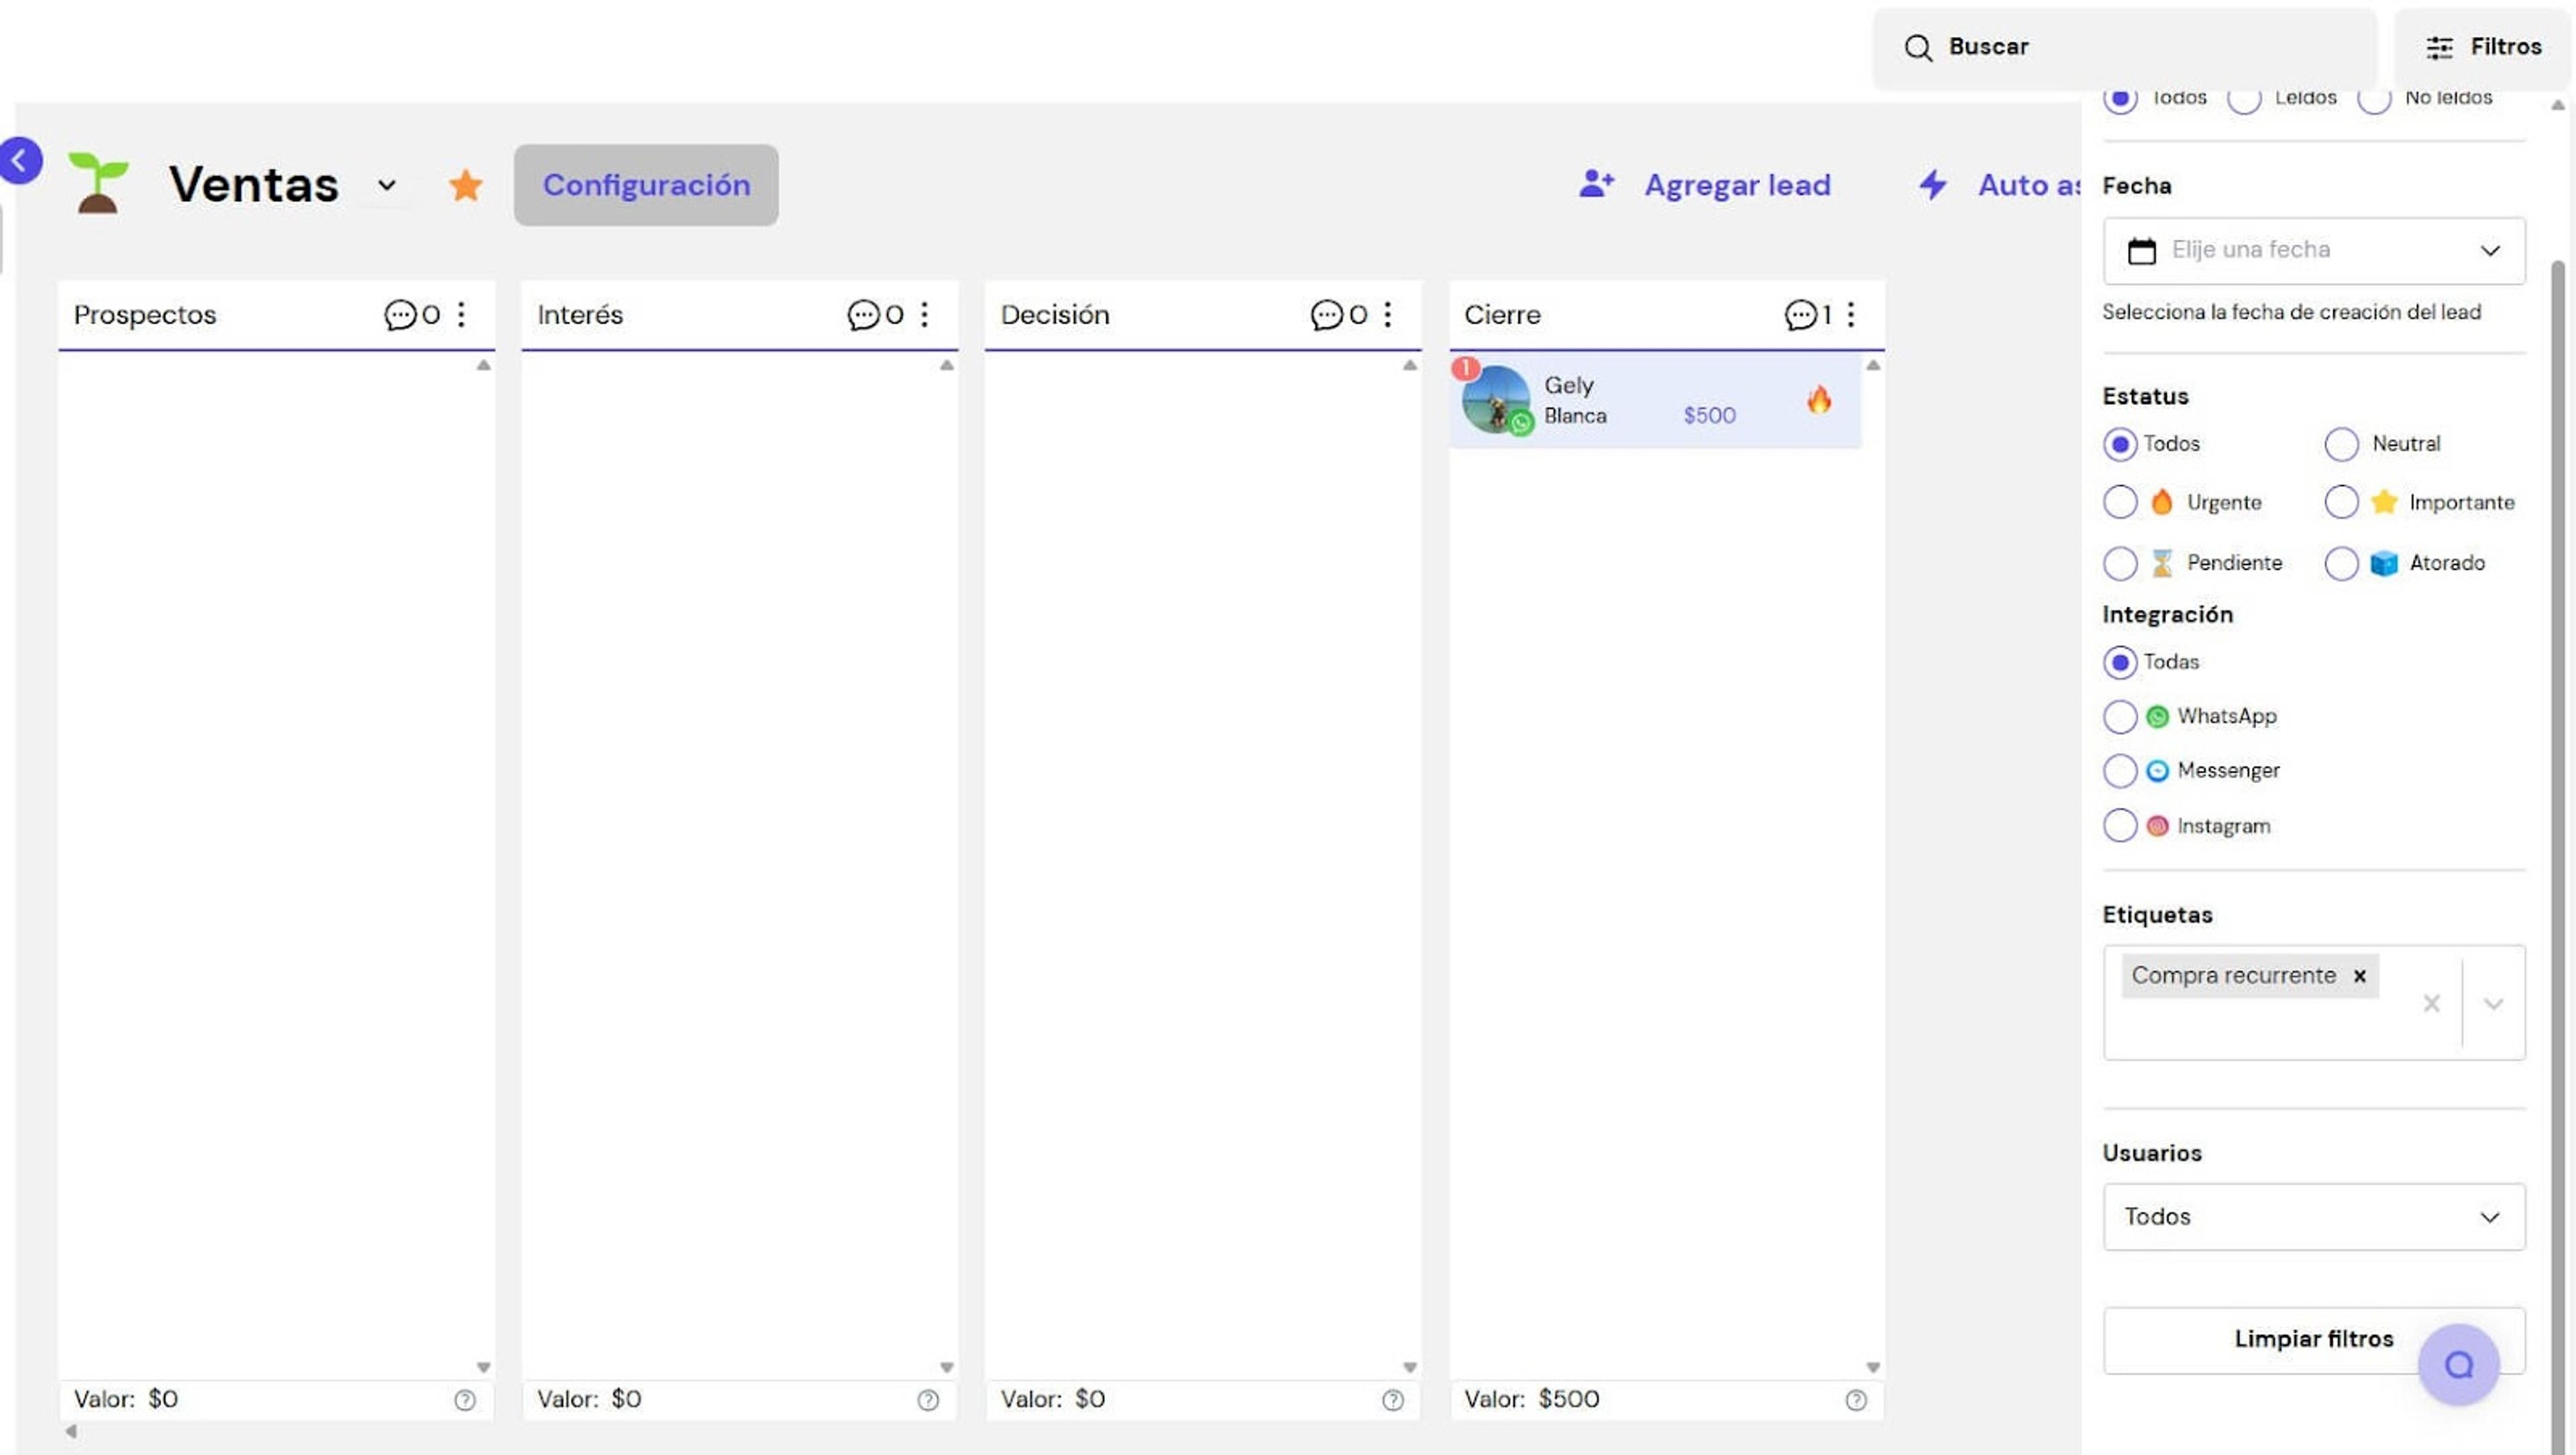Click fire status icon on Gely Blanca
This screenshot has width=2576, height=1455.
point(1819,400)
